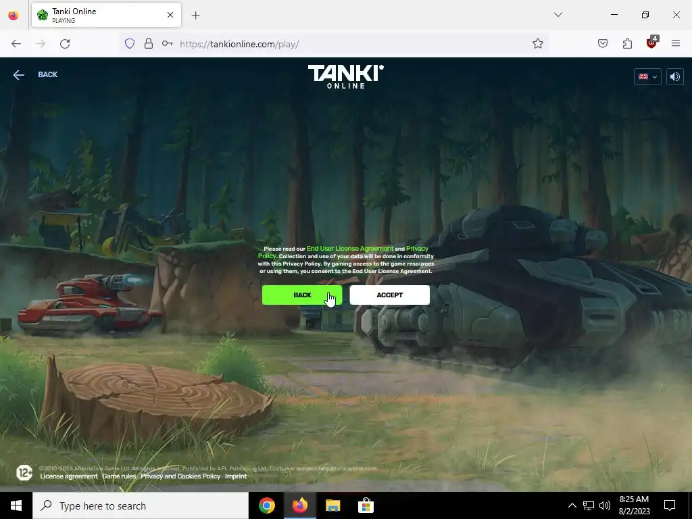692x519 pixels.
Task: Open the Imprint footer link
Action: coord(236,476)
